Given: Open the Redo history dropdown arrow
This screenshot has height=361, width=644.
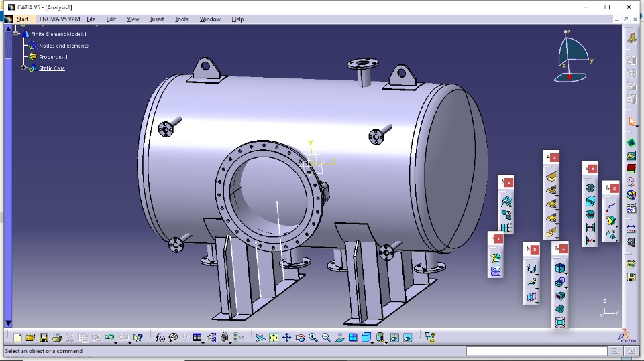Looking at the screenshot, I should (129, 342).
